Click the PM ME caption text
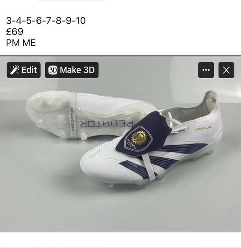Viewport: 241px width, 248px height. [x=21, y=43]
